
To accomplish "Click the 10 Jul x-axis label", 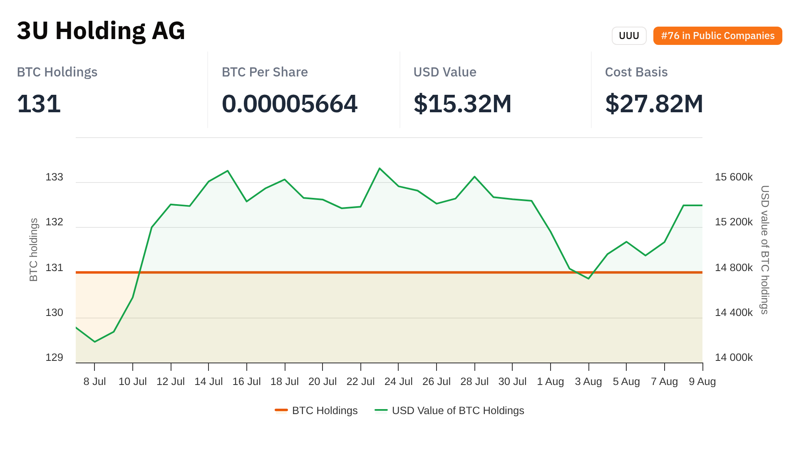I will coord(133,381).
